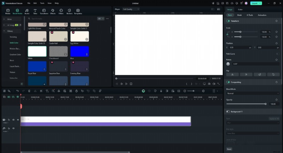
Task: Hide Video 1 track with eye icon
Action: [18, 120]
